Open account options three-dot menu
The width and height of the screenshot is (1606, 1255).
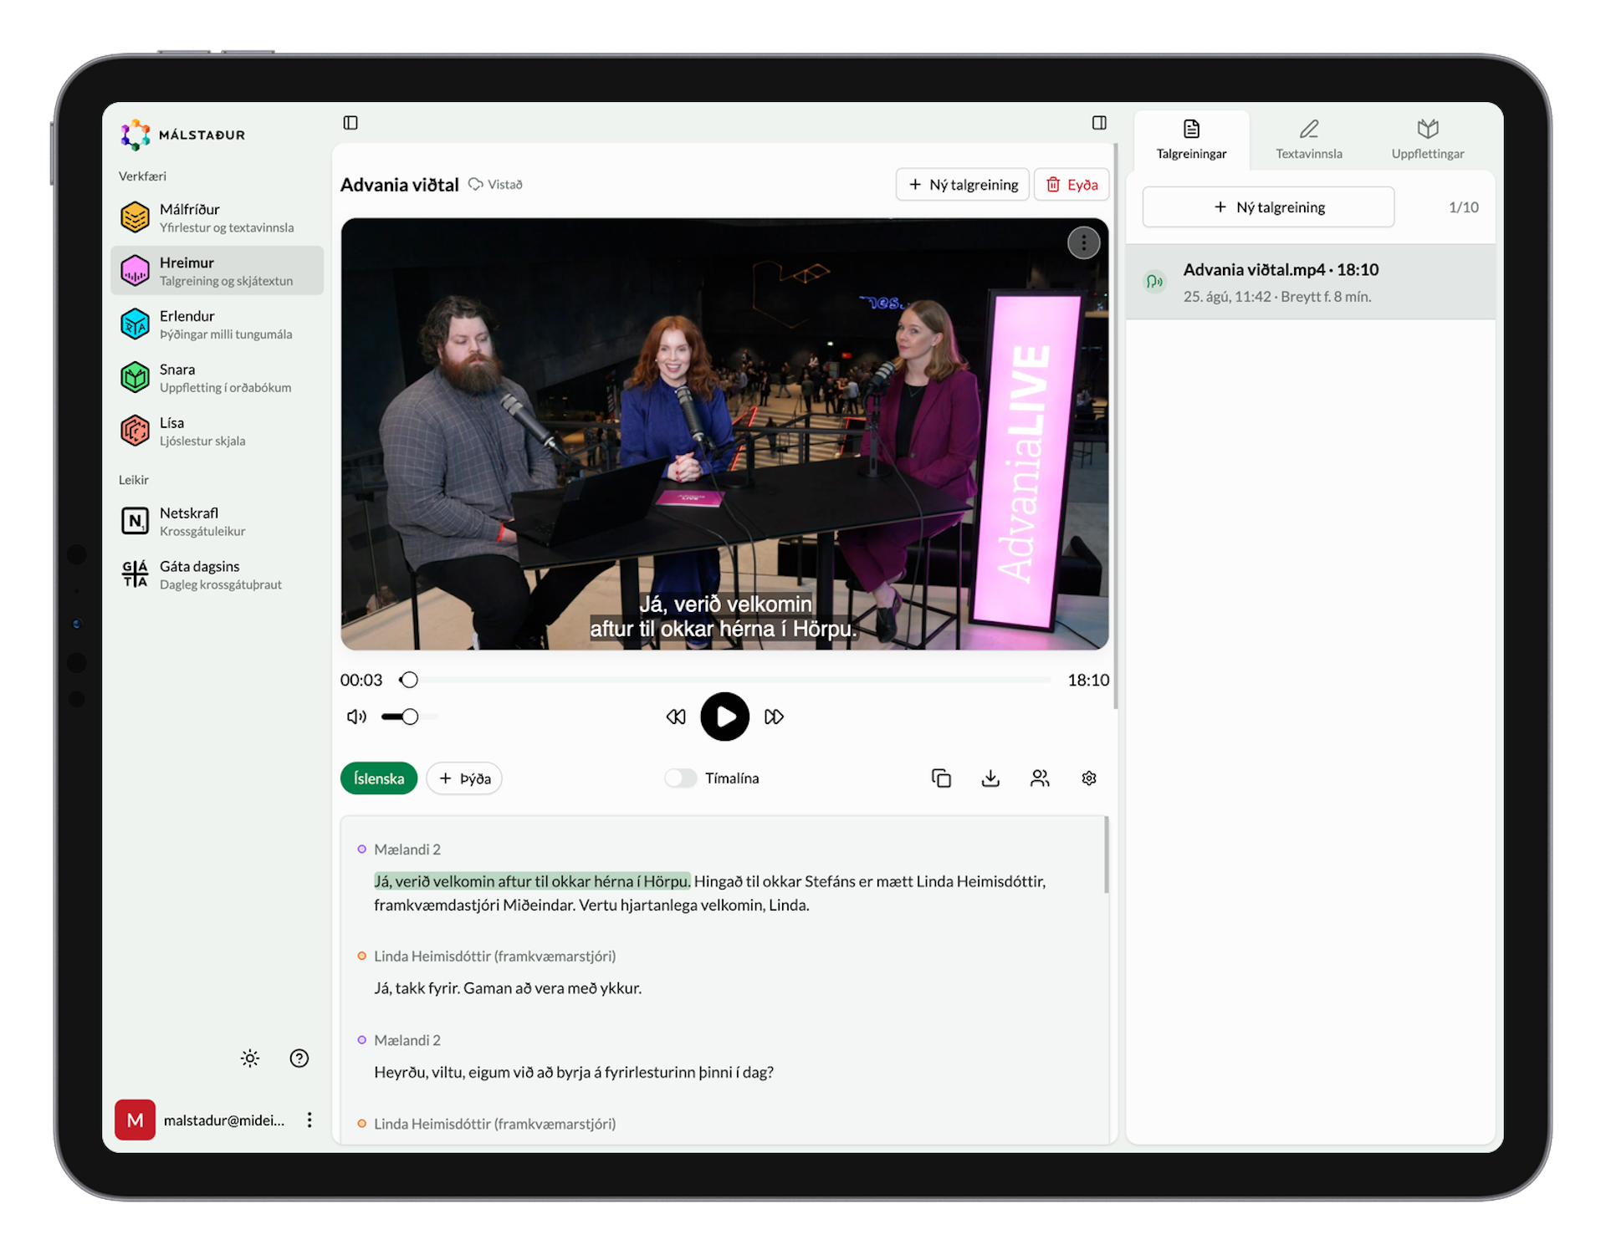309,1120
